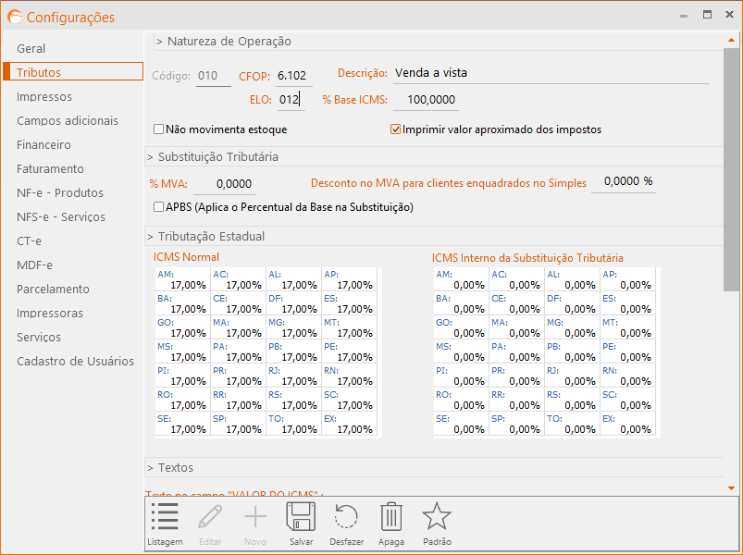Click the Novo plus icon

(254, 518)
